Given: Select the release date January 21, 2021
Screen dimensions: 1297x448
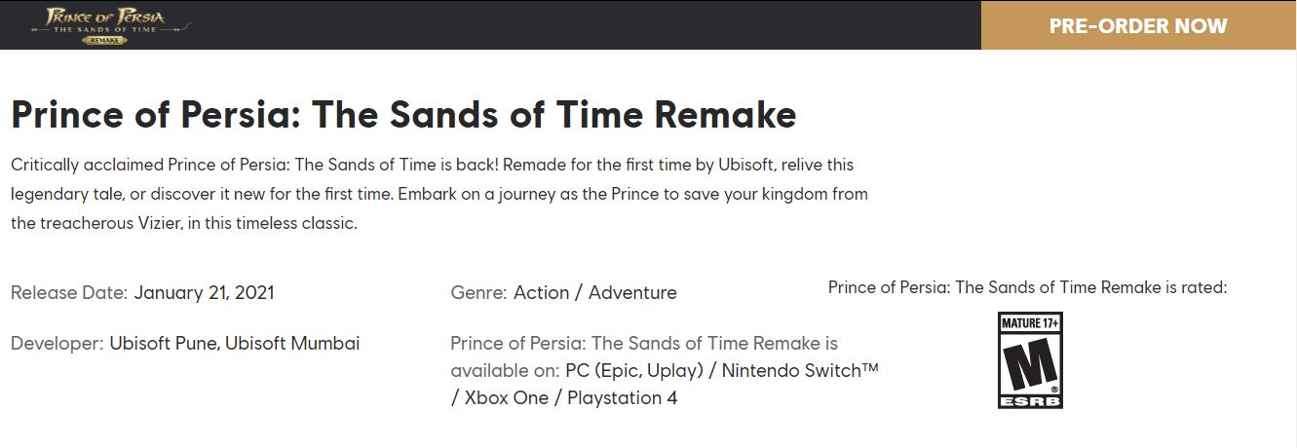Looking at the screenshot, I should coord(204,292).
